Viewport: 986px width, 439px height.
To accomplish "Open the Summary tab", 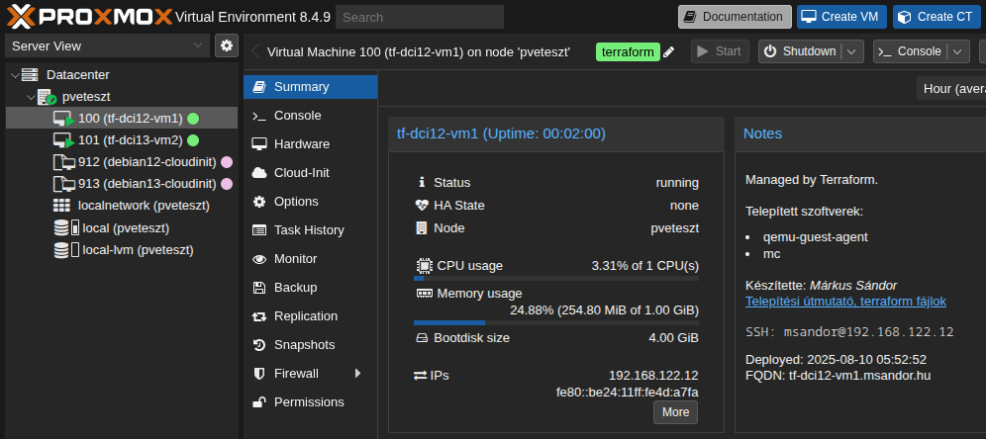I will [311, 87].
